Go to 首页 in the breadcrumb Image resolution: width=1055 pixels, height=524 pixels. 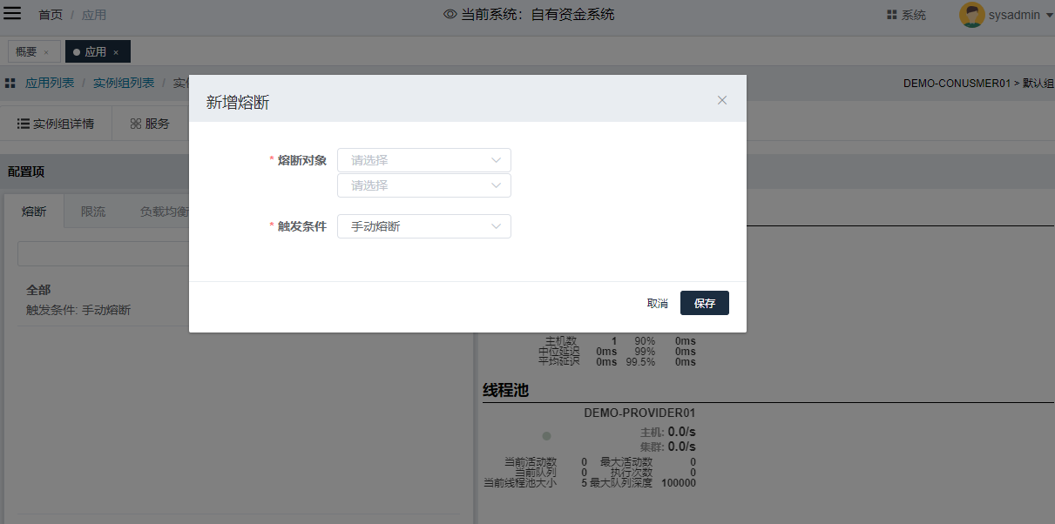(51, 15)
